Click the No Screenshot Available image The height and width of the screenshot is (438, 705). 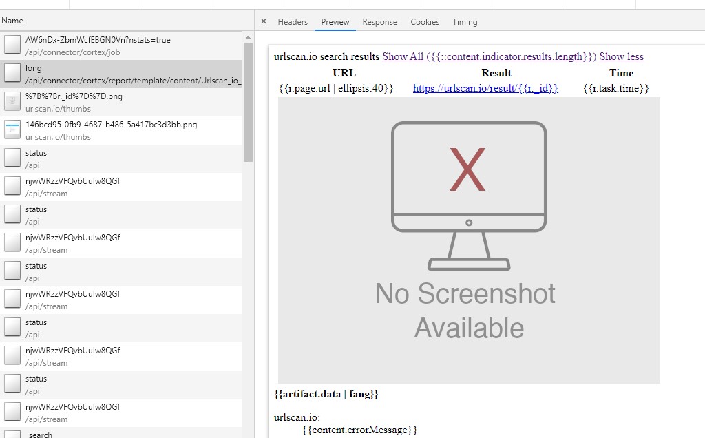tap(469, 240)
